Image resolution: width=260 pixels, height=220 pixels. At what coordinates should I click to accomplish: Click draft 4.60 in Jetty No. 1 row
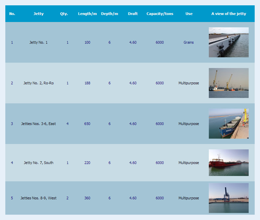133,42
